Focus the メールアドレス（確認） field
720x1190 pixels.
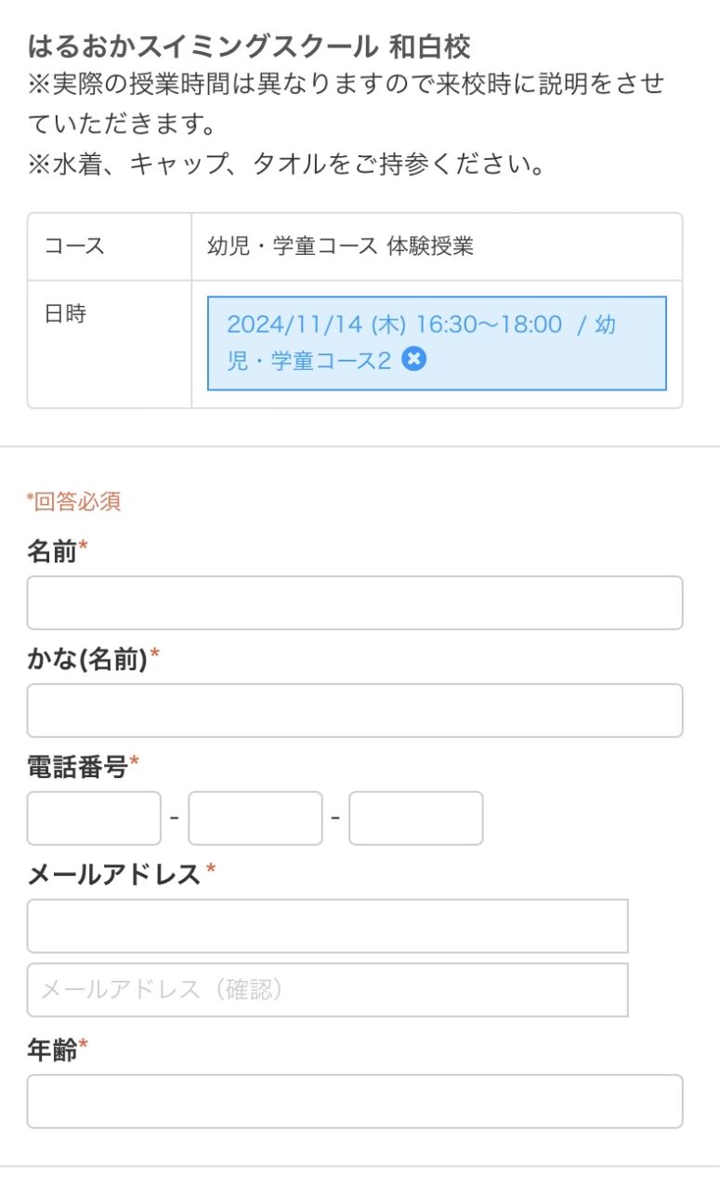click(x=328, y=989)
